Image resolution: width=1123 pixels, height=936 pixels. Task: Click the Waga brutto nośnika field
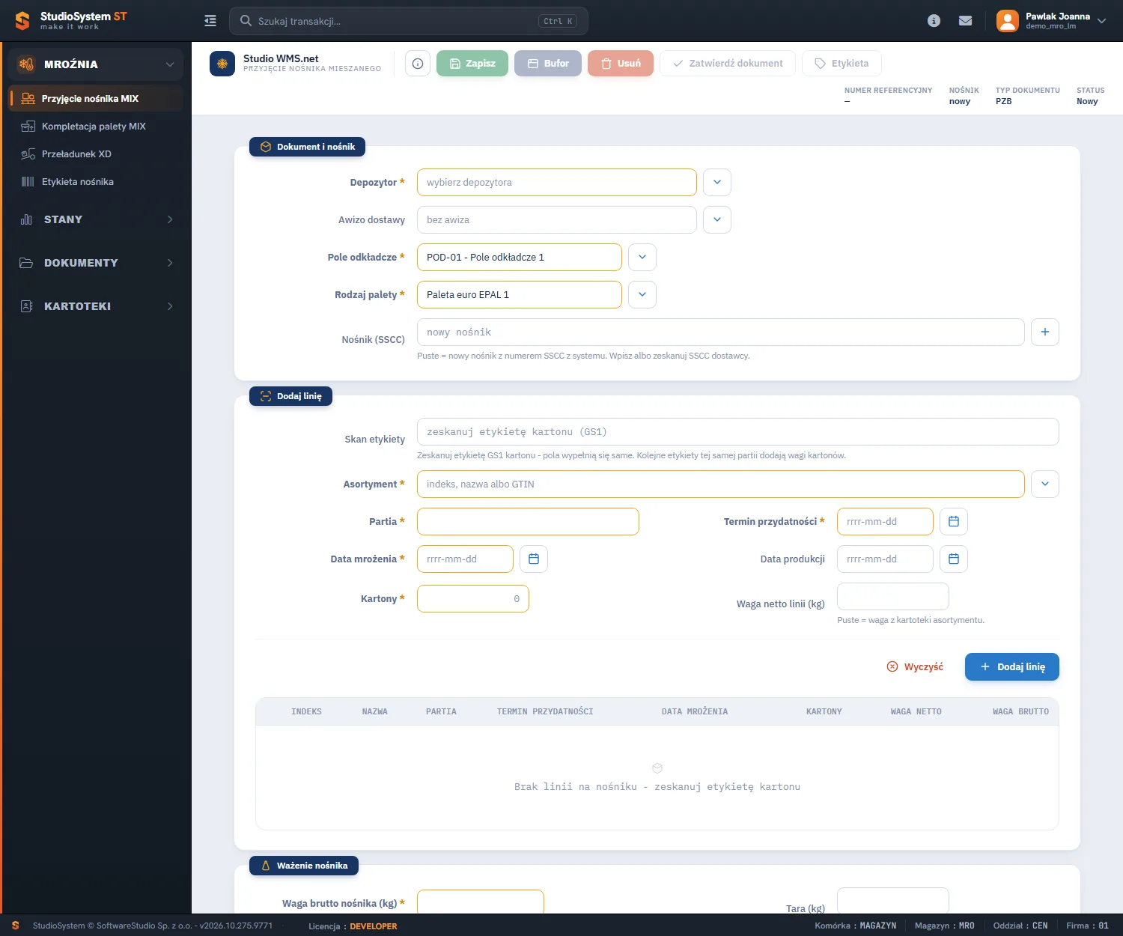click(x=481, y=902)
